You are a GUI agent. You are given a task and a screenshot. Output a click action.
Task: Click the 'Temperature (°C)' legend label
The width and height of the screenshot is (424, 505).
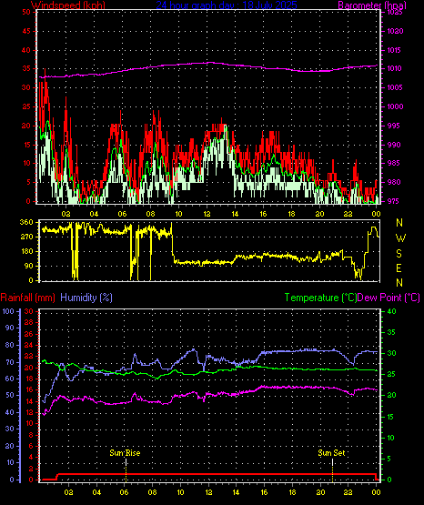pos(321,298)
